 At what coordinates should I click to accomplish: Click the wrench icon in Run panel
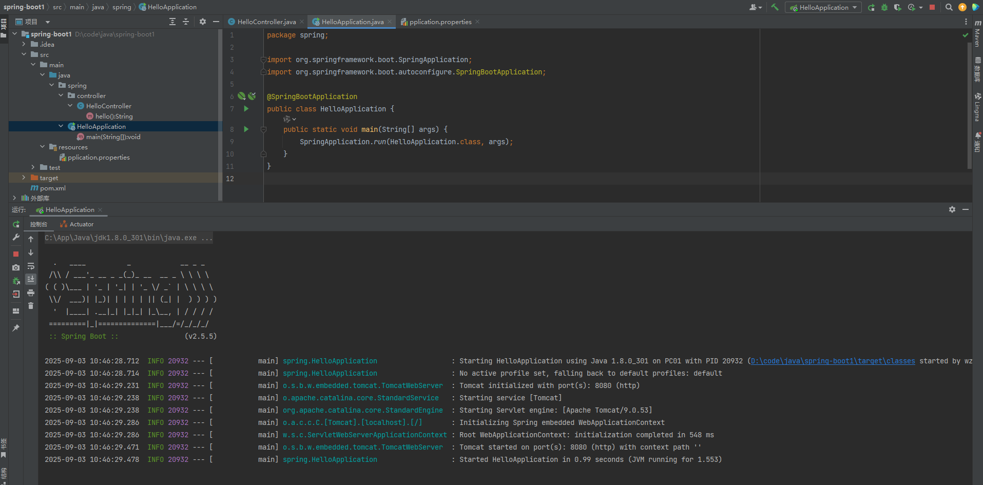16,238
